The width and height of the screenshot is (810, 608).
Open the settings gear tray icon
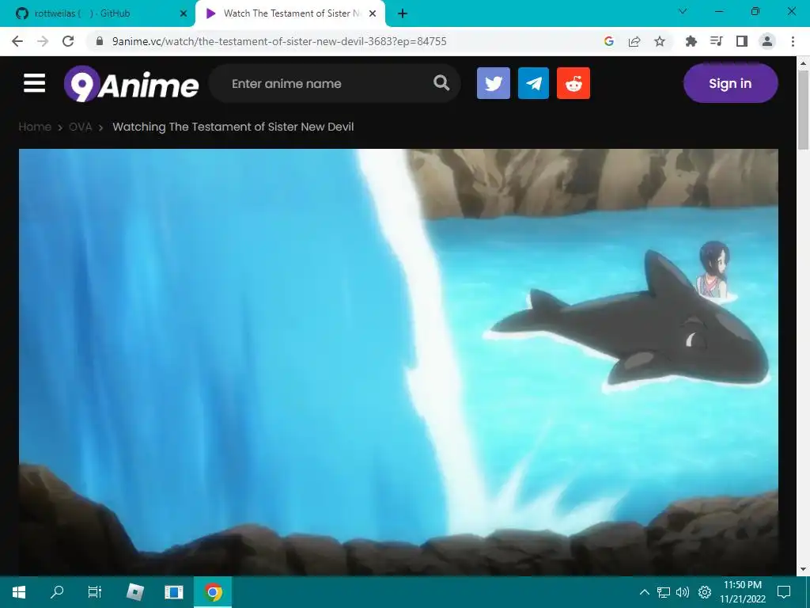705,592
